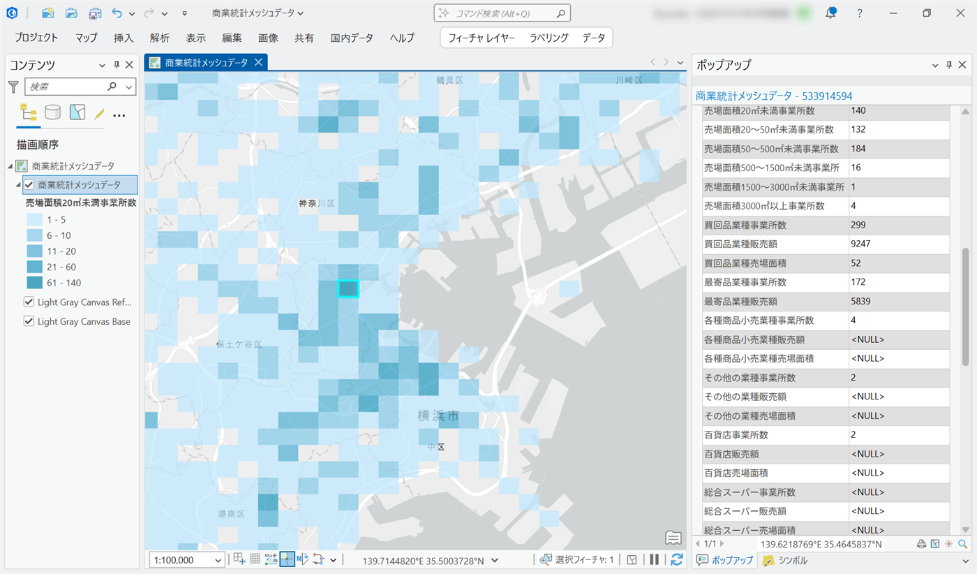This screenshot has height=574, width=977.
Task: Click the 商業統計メッシュデータ - 533914594 popup link
Action: coord(774,96)
